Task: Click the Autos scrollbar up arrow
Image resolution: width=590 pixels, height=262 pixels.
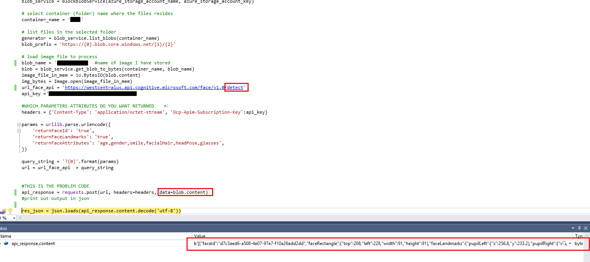Action: coord(587,235)
